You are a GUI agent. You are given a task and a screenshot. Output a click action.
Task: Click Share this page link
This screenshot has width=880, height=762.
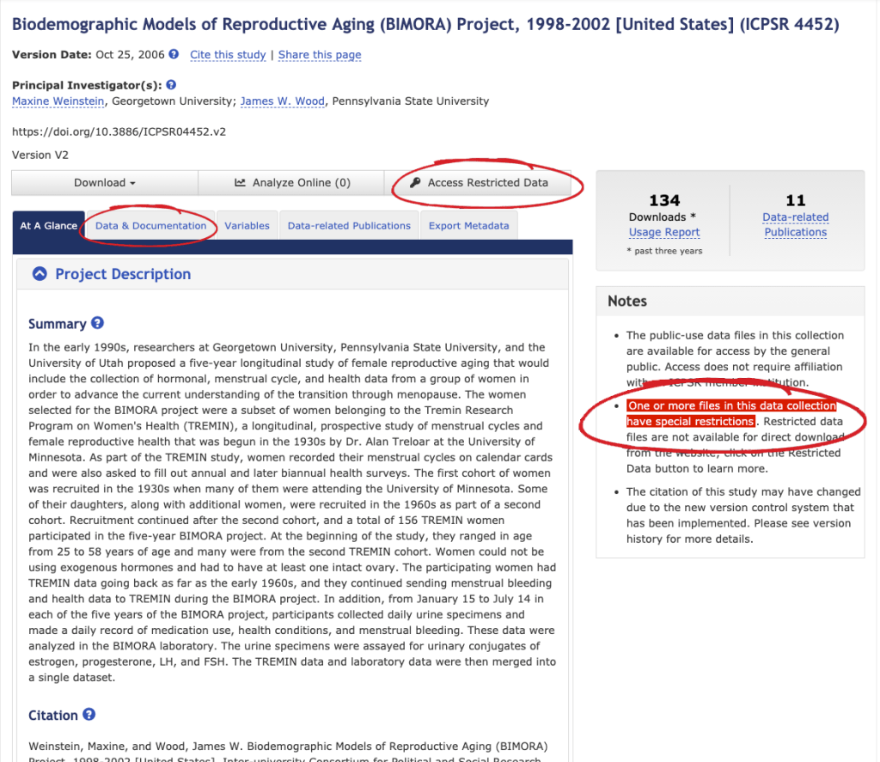[x=320, y=55]
